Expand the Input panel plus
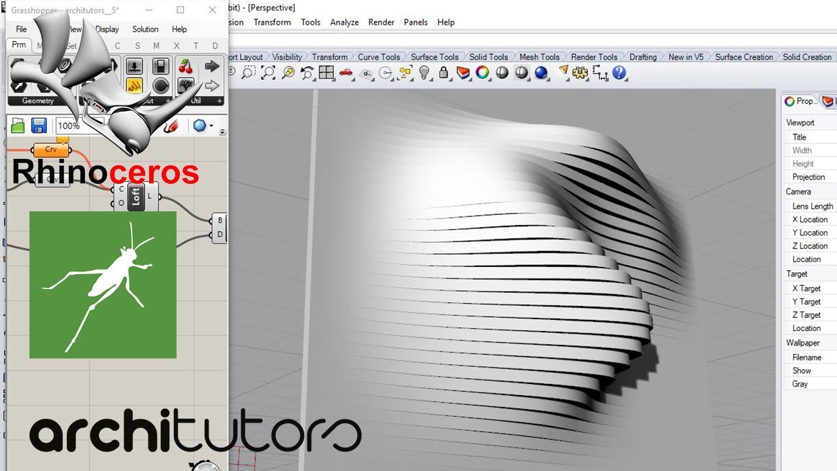 [169, 101]
